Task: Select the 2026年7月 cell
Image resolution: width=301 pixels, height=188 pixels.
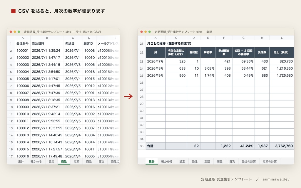Action: [155, 61]
